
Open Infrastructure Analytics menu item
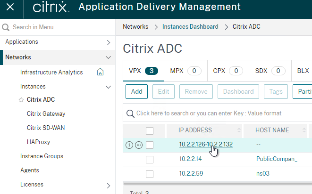pos(51,72)
